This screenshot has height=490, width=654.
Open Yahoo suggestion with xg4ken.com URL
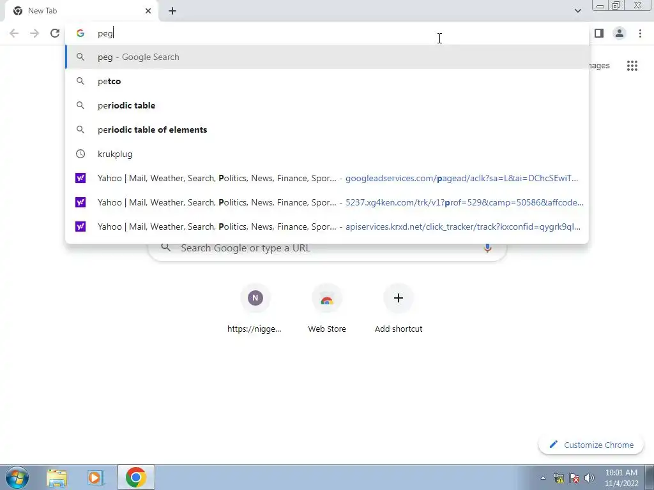[x=327, y=202]
